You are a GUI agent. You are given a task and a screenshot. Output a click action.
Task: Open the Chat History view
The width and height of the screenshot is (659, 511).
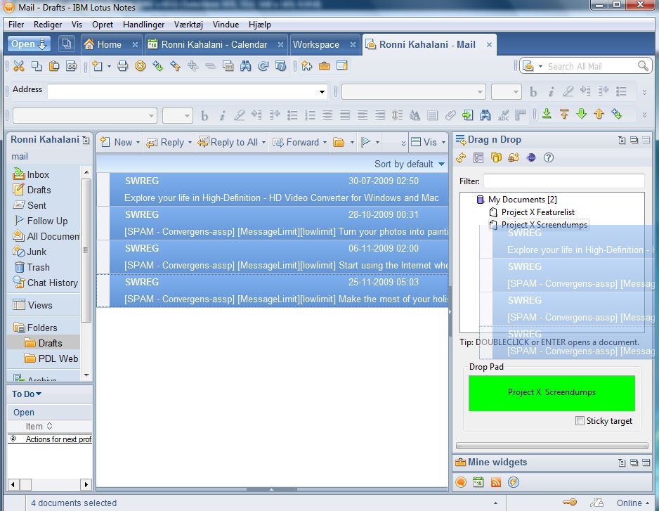[x=46, y=283]
